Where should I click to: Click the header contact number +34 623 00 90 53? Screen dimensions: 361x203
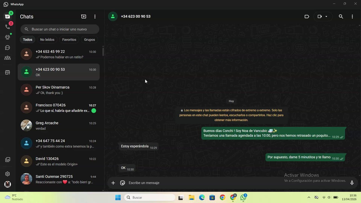(x=136, y=17)
